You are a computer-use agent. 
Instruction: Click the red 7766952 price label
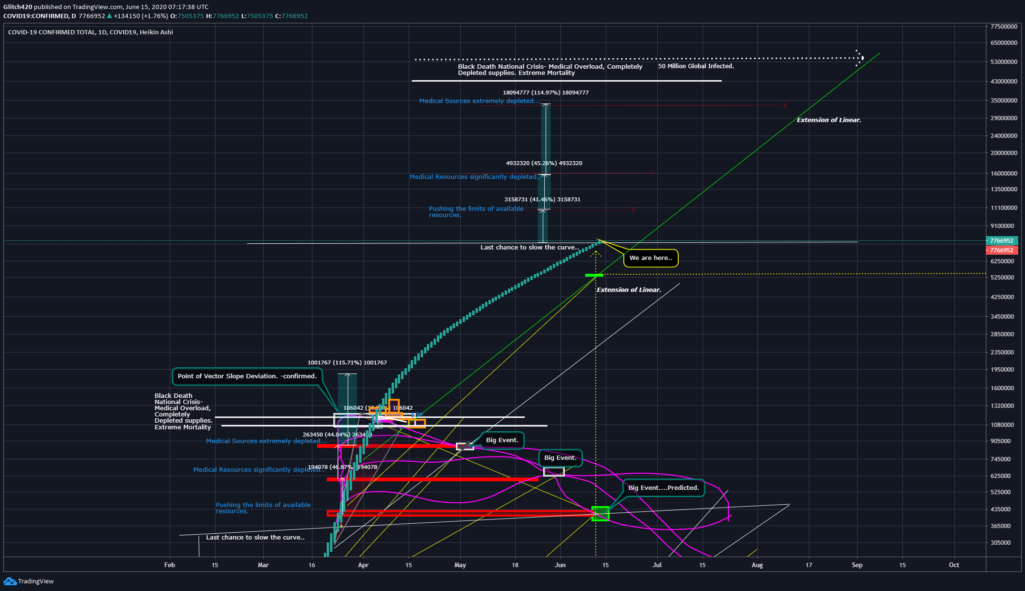click(1002, 250)
